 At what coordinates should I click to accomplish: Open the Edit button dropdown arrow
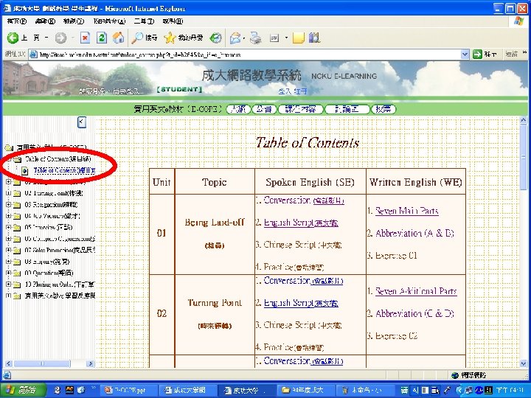tap(286, 38)
